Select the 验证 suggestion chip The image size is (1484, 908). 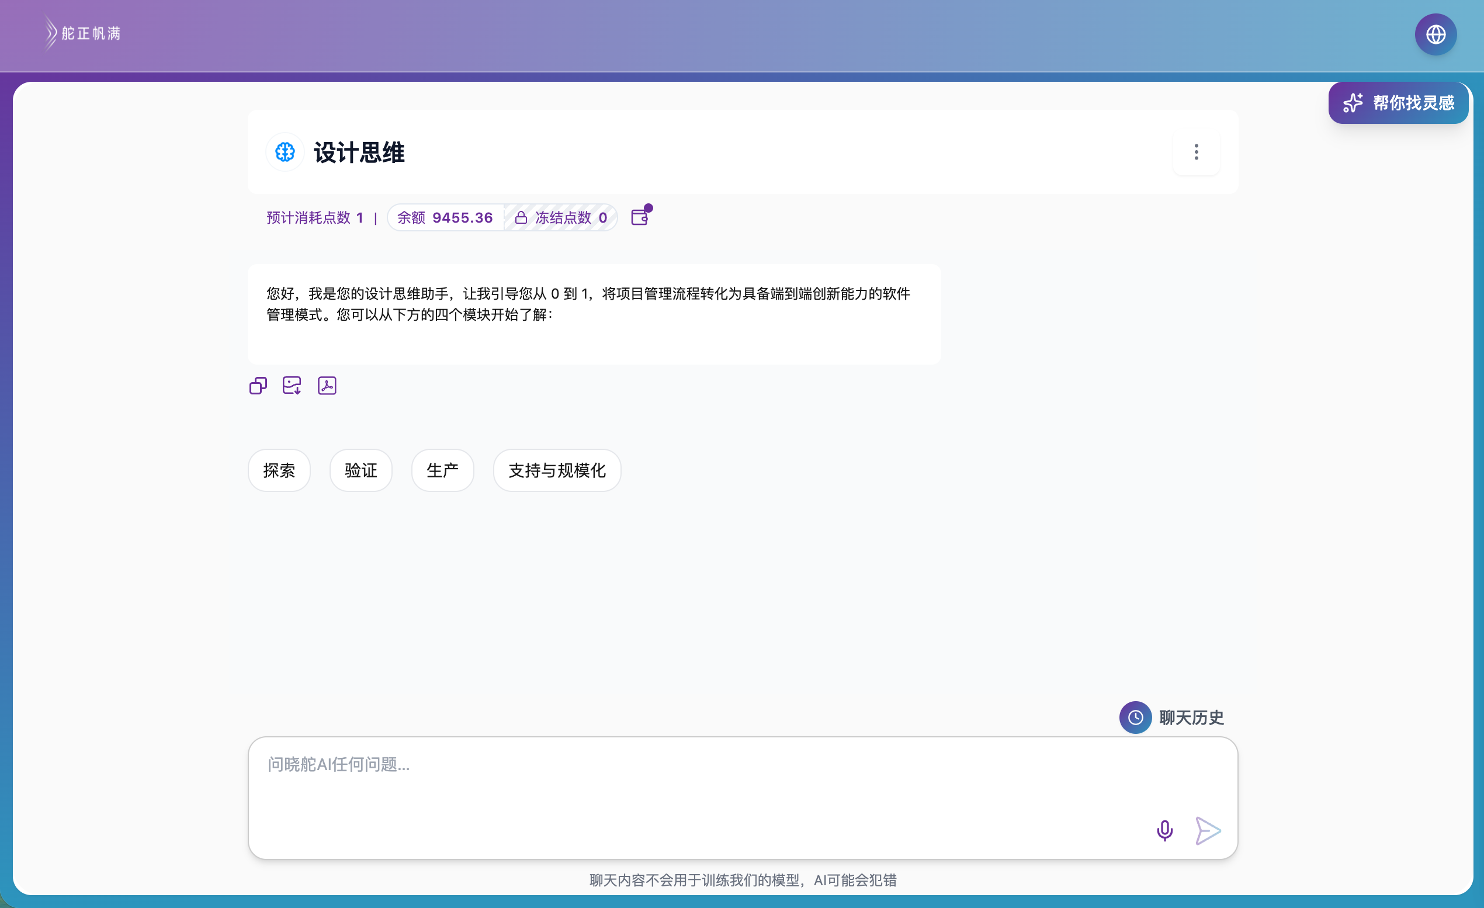(x=360, y=470)
